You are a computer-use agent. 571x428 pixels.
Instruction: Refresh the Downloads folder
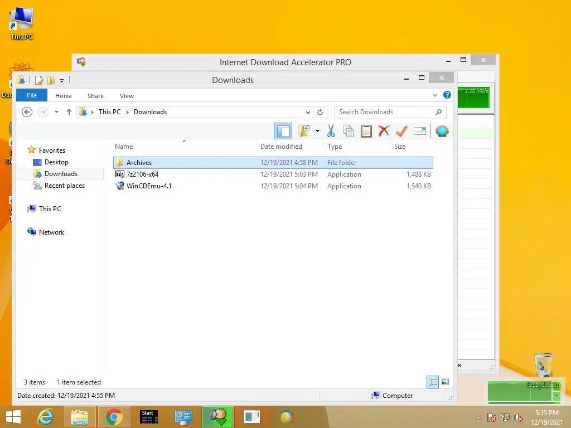(x=320, y=112)
